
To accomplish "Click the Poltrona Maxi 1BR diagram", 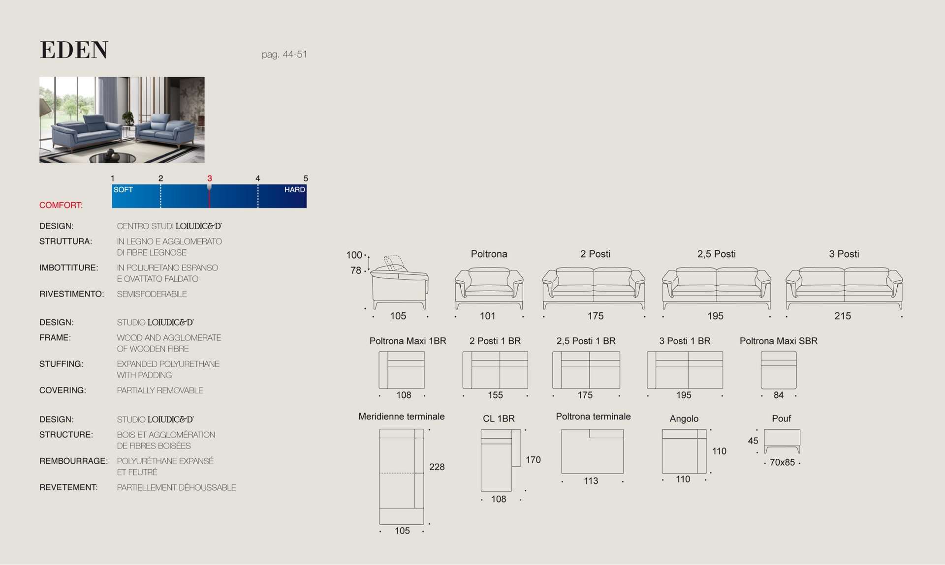I will (x=401, y=370).
